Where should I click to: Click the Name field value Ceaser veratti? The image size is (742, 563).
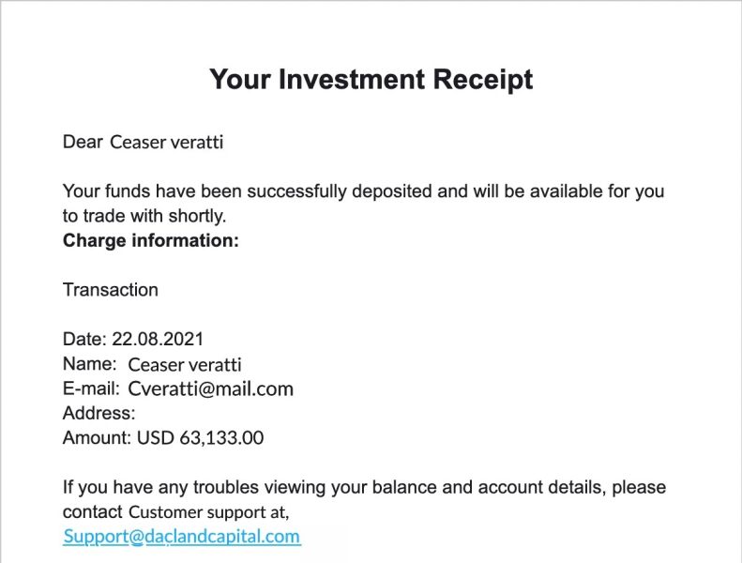185,365
